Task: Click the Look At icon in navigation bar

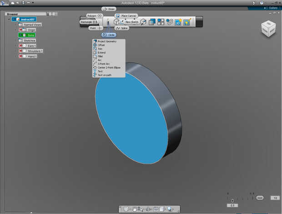Action: tap(156, 209)
